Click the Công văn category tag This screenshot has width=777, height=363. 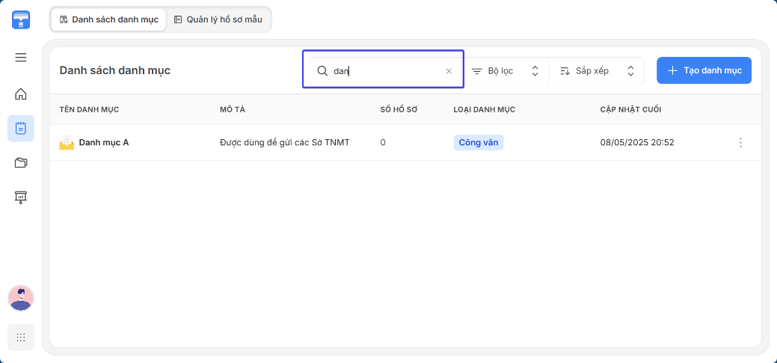click(x=479, y=143)
